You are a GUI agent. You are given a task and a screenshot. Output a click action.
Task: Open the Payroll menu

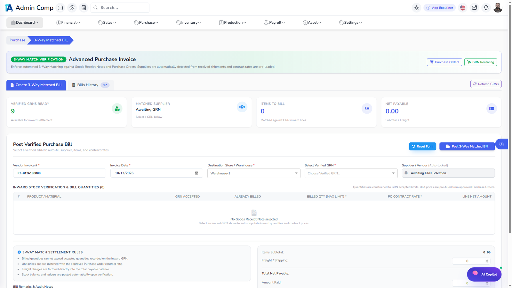point(275,23)
